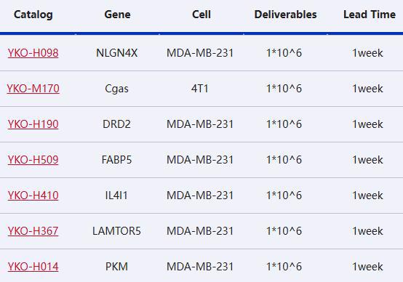This screenshot has height=282, width=403.
Task: Select the IL4I1 gene cell
Action: click(116, 196)
